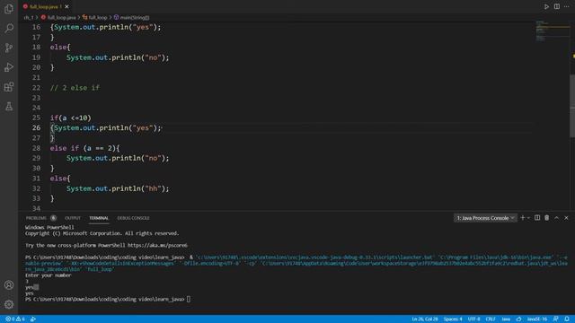Switch to the Output panel tab

point(73,218)
